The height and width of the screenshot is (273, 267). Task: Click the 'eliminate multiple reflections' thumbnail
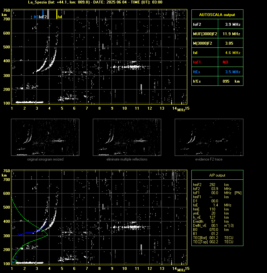tap(127, 137)
